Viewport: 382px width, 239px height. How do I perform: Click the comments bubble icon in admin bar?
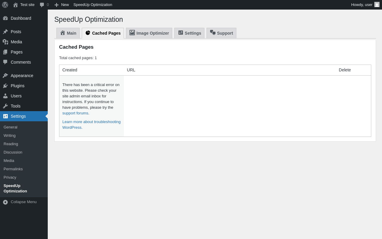[x=42, y=5]
